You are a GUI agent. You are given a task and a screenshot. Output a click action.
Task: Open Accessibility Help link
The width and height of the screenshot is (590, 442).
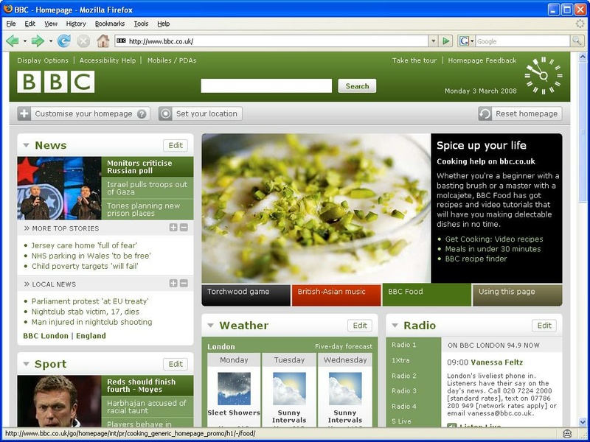[108, 60]
